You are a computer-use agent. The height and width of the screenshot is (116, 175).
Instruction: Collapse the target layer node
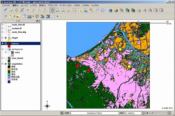pos(2,38)
